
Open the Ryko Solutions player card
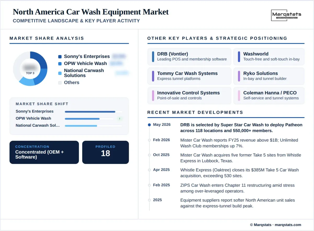coord(269,76)
